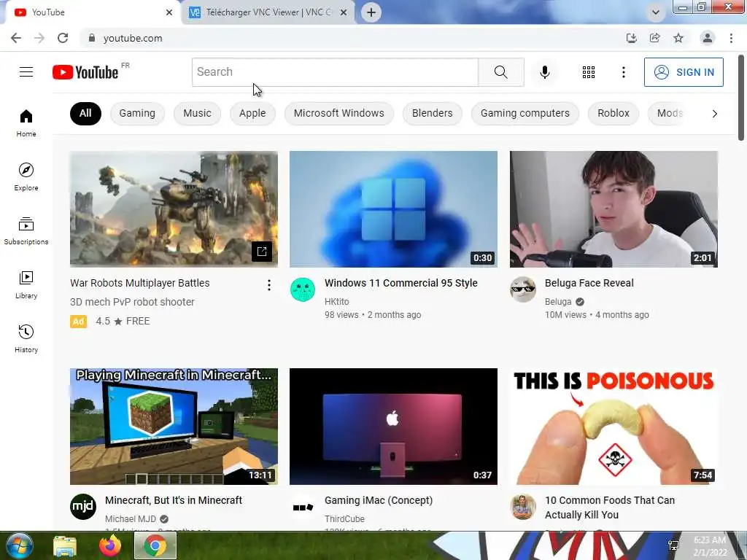Switch to the Télécharger VNC Viewer tab

(x=268, y=12)
